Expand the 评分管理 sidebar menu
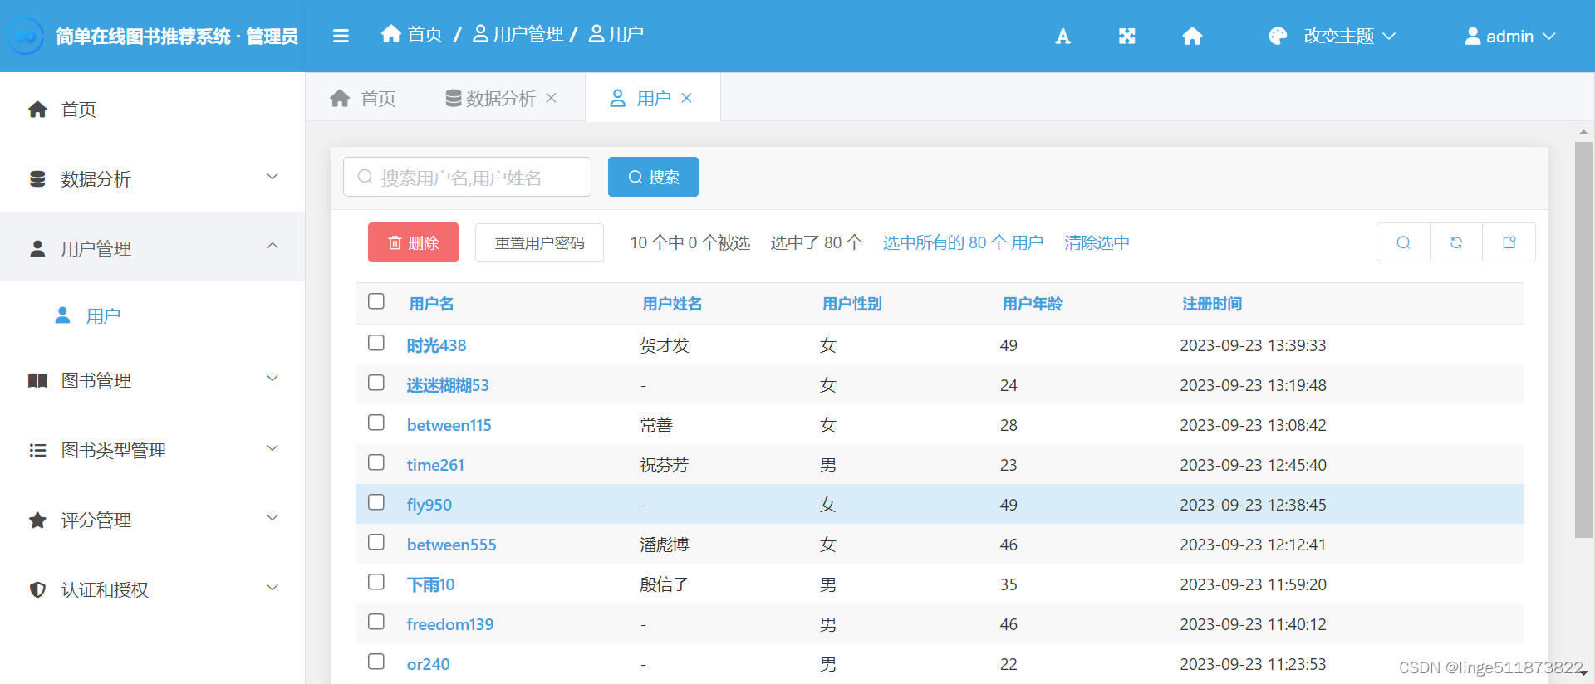The height and width of the screenshot is (684, 1595). tap(272, 518)
